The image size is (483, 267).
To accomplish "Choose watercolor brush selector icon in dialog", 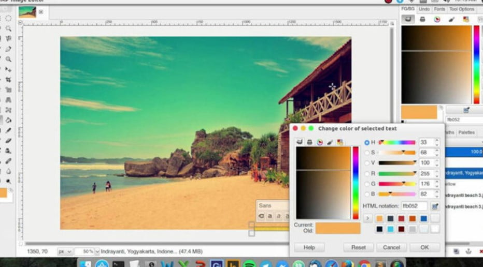I will tap(330, 142).
